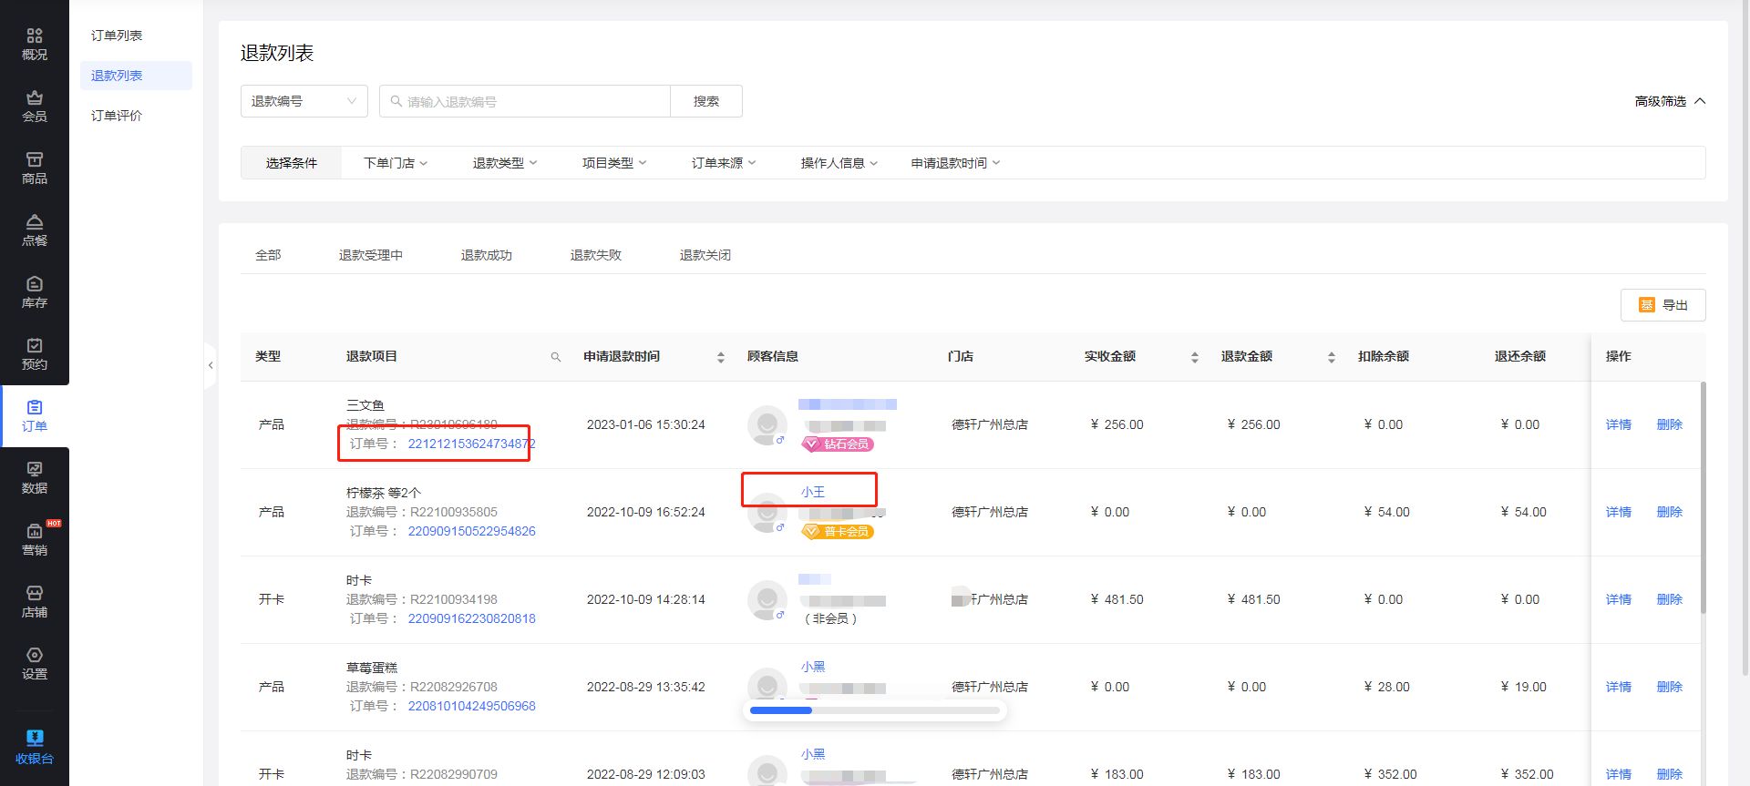Sort by 实收金额 column arrows
This screenshot has height=786, width=1750.
[1195, 357]
